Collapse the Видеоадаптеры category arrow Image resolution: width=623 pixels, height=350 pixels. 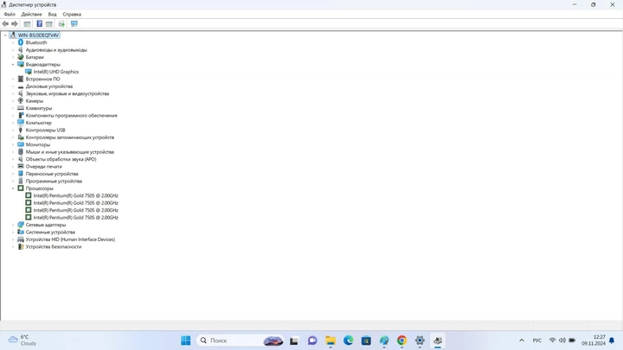13,64
